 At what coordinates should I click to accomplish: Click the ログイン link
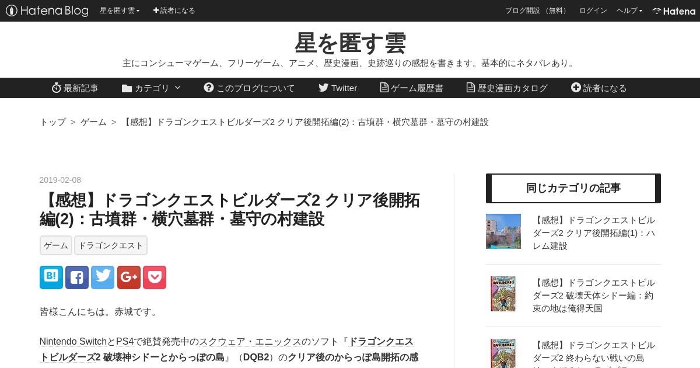point(593,11)
